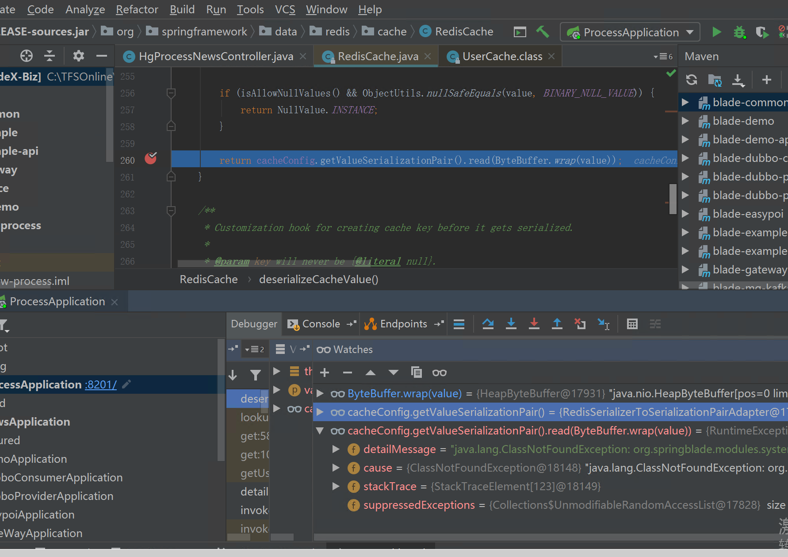The height and width of the screenshot is (557, 788).
Task: Click the Step Over debugger icon
Action: (488, 324)
